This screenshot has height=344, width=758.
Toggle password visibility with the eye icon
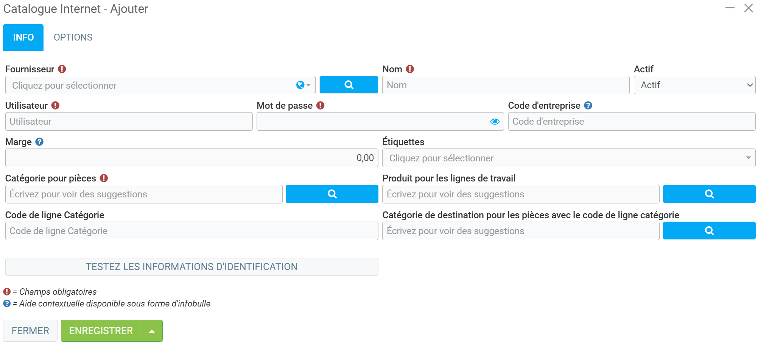(x=495, y=122)
